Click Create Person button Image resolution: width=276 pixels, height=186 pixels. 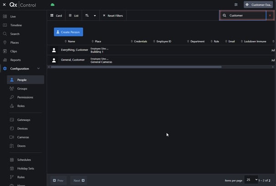(69, 32)
